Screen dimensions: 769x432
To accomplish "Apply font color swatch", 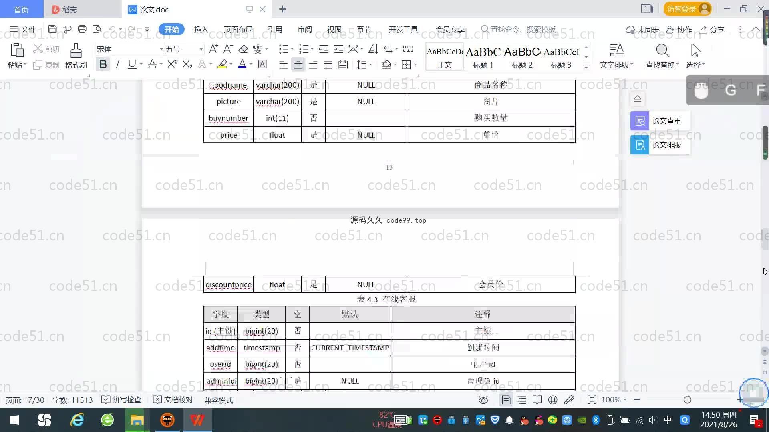I will click(x=242, y=64).
